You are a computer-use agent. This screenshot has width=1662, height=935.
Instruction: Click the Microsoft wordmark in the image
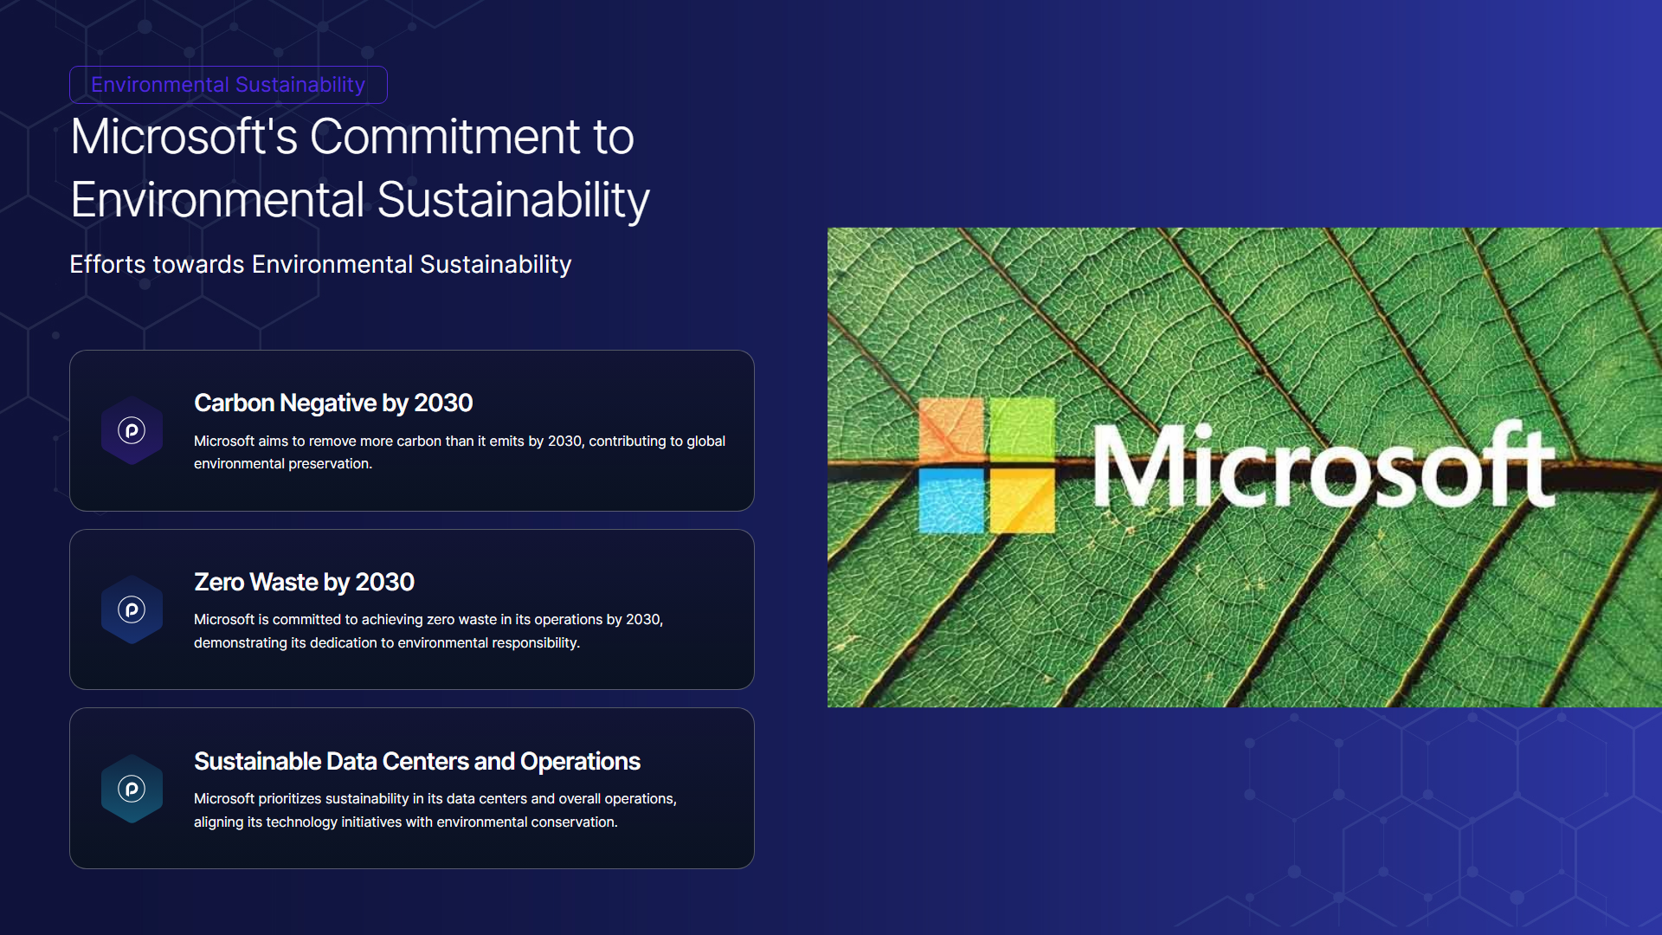click(1323, 466)
